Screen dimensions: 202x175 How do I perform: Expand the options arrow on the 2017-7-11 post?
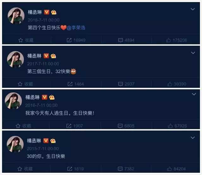[x=193, y=53]
